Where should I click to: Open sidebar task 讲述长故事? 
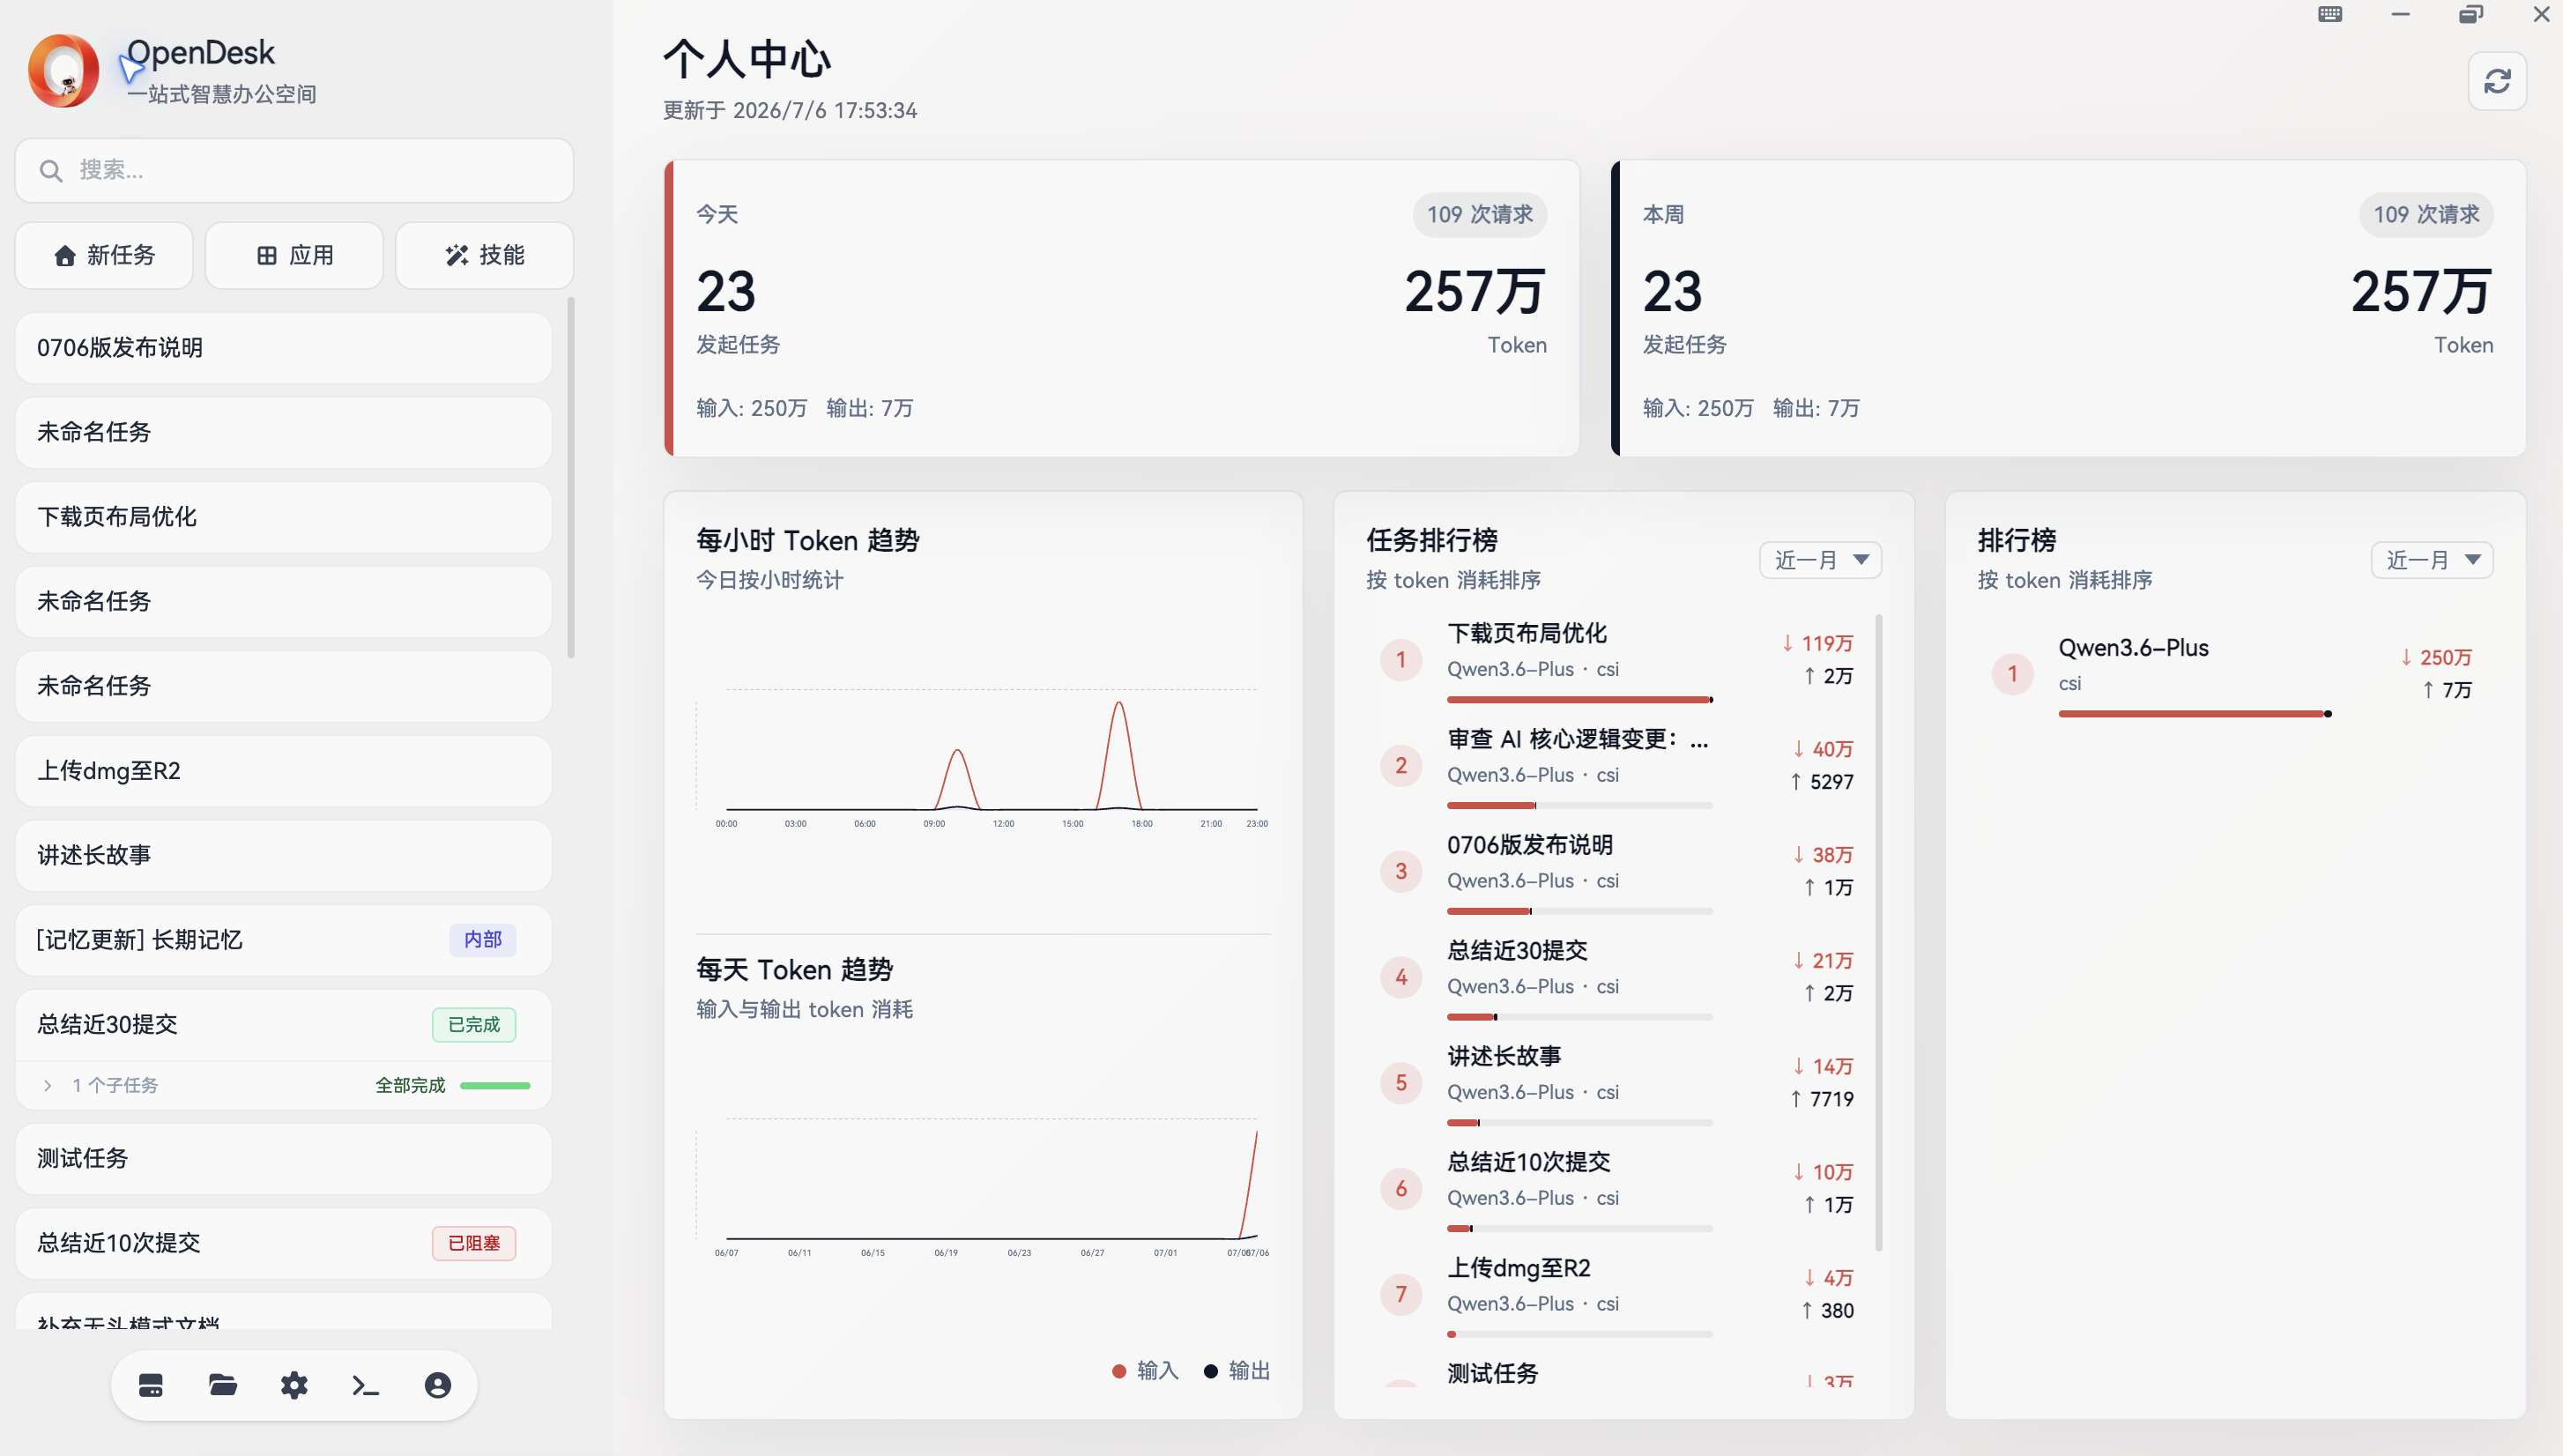[x=284, y=855]
